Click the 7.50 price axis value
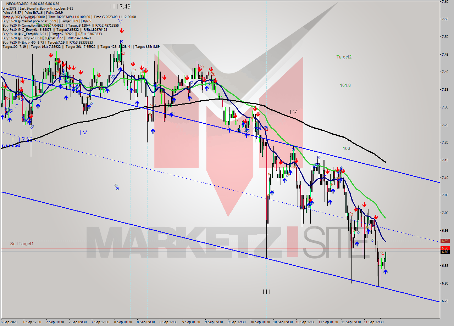The width and height of the screenshot is (454, 326). (x=445, y=36)
